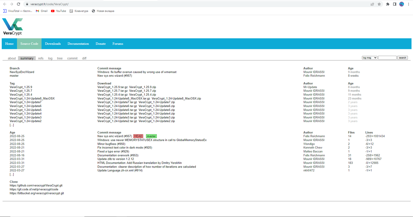The width and height of the screenshot is (413, 217).
Task: Switch to the log tab
Action: click(x=50, y=58)
